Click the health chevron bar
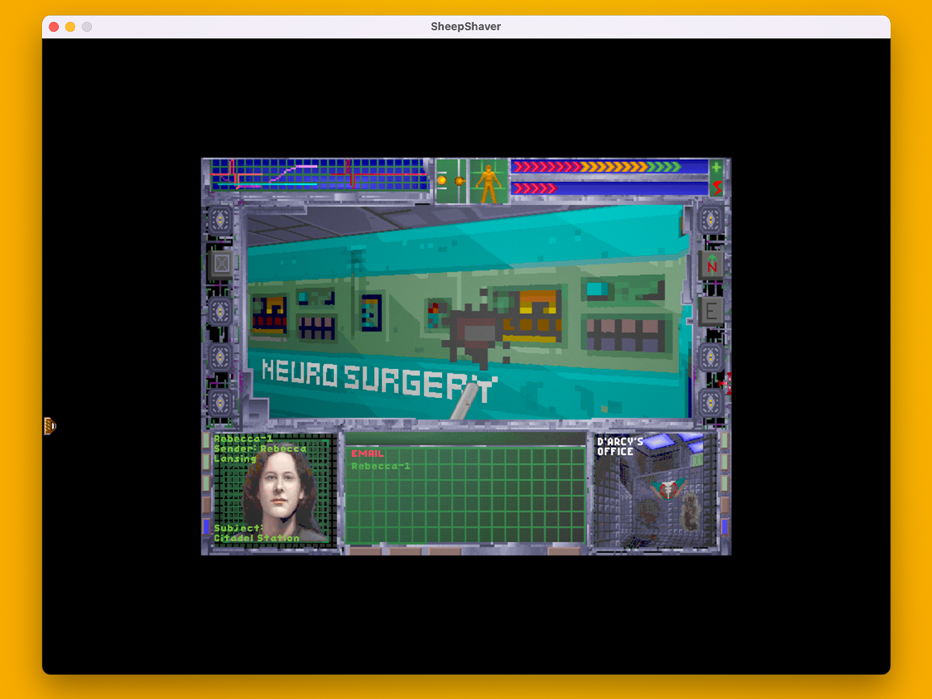The image size is (932, 699). [x=609, y=167]
